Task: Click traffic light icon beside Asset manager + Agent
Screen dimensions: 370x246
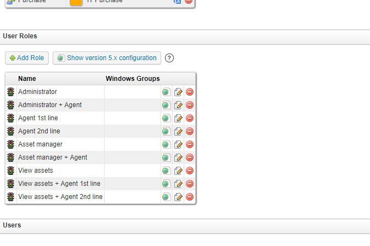Action: [x=10, y=157]
